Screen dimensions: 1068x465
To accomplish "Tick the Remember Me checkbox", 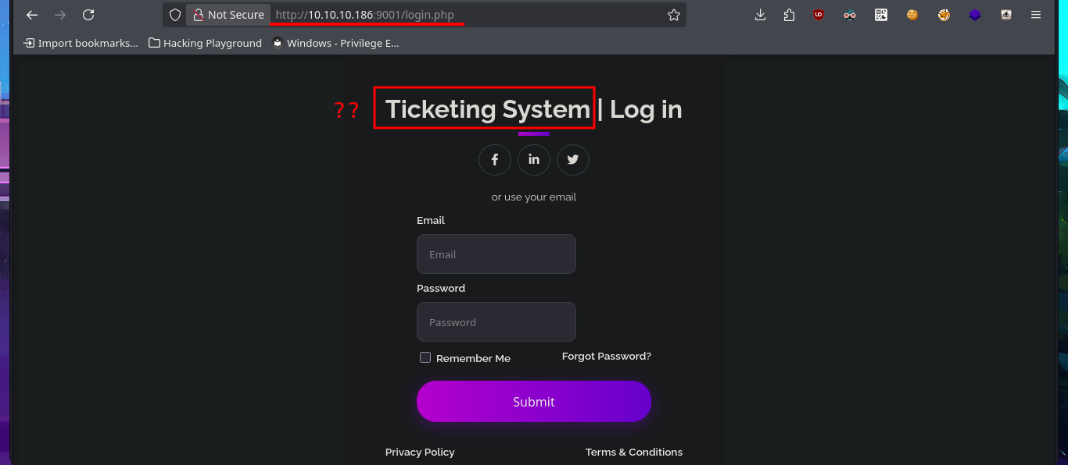I will (x=425, y=357).
